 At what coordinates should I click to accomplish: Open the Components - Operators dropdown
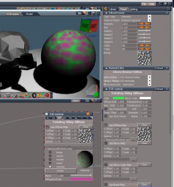[149, 84]
